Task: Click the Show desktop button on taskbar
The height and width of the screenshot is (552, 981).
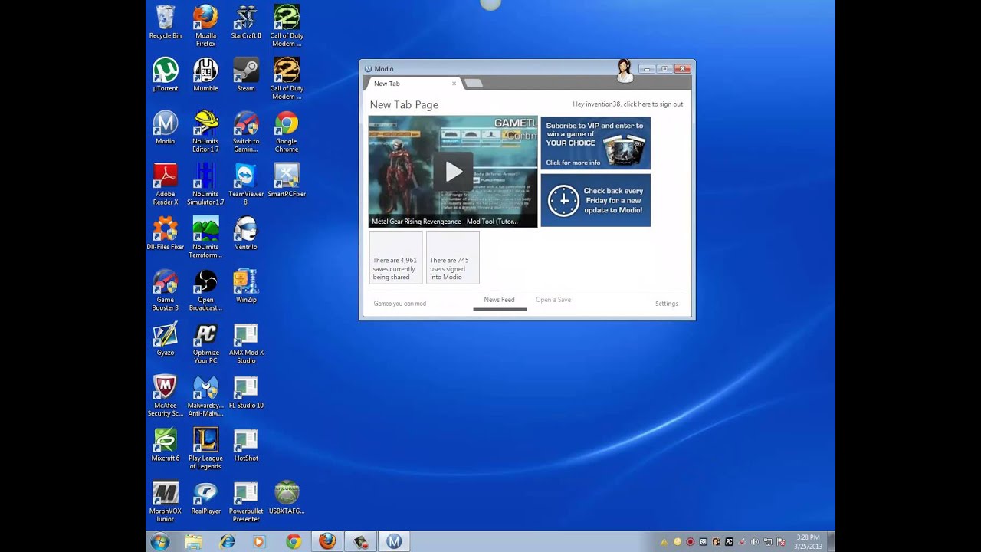Action: tap(831, 541)
